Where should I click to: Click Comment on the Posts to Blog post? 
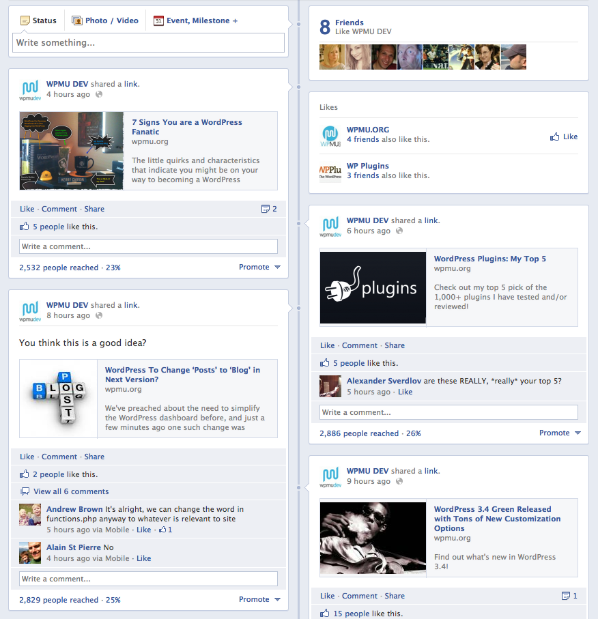click(59, 457)
